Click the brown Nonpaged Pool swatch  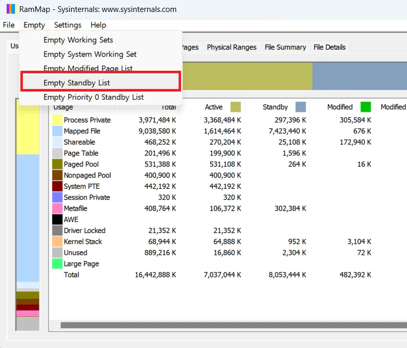(57, 175)
